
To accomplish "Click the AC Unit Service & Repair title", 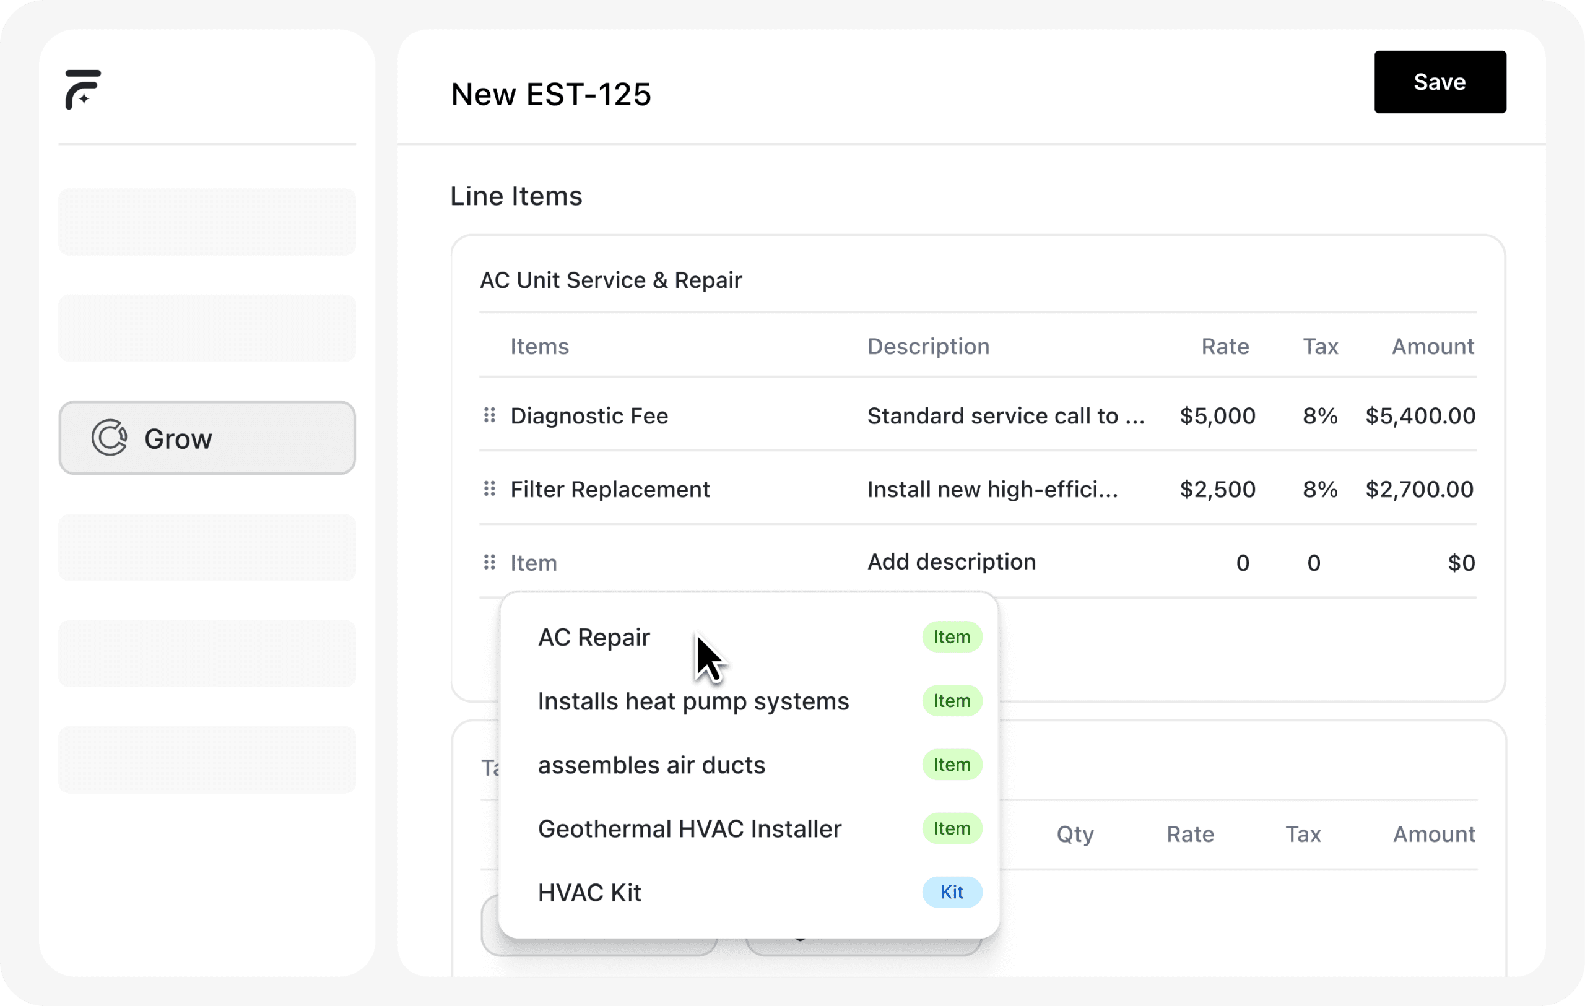I will tap(610, 280).
